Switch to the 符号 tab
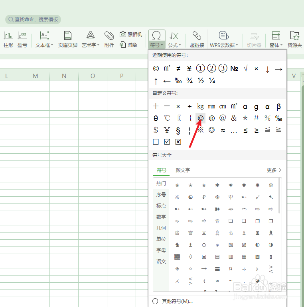 (162, 170)
